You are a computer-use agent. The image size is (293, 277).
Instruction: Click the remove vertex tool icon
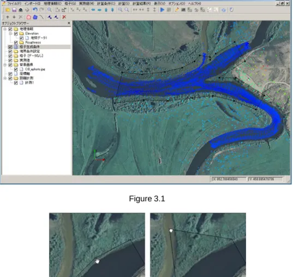pyautogui.click(x=56, y=17)
